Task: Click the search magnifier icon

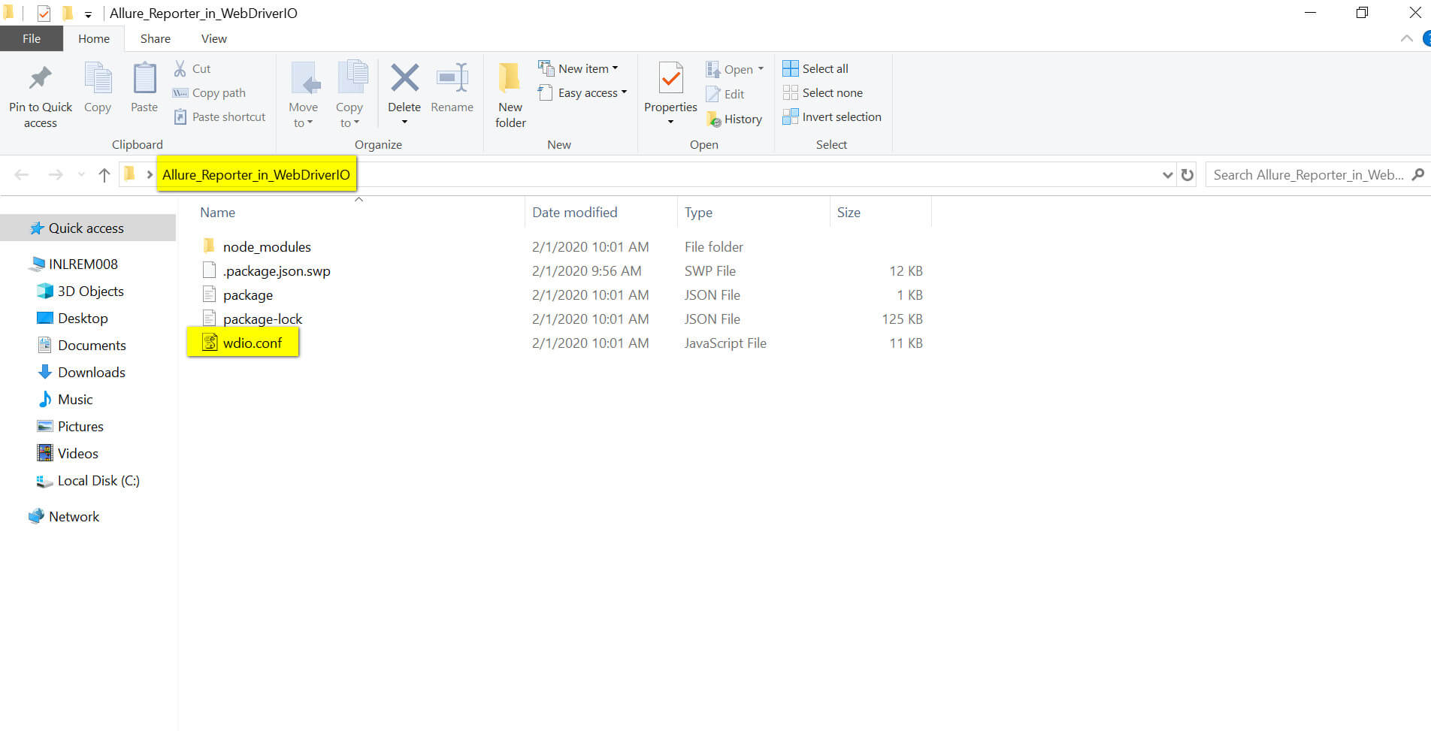Action: tap(1417, 174)
